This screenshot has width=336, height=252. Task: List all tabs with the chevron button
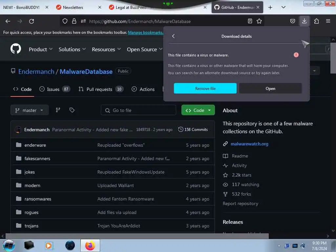tap(283, 8)
